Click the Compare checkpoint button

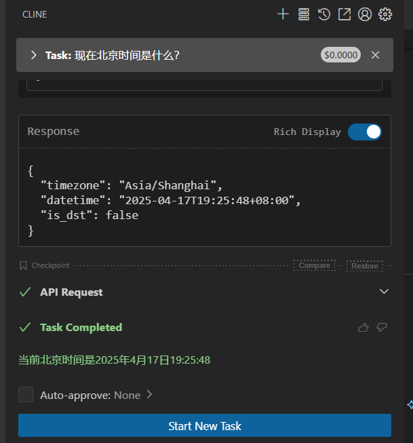(x=315, y=265)
